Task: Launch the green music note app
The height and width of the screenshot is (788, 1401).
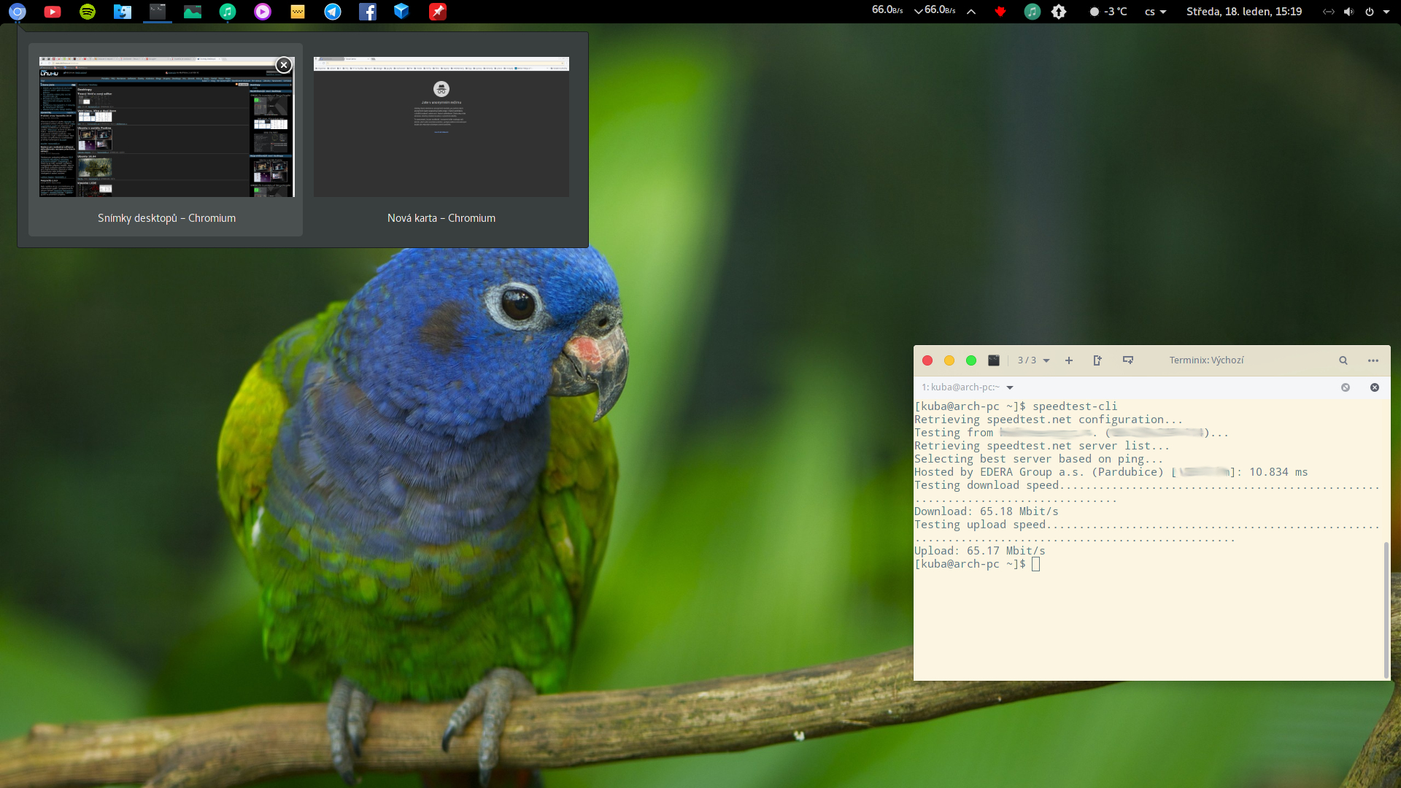Action: point(228,12)
